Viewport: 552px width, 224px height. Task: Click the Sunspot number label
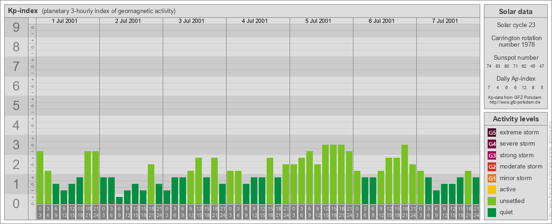(516, 57)
